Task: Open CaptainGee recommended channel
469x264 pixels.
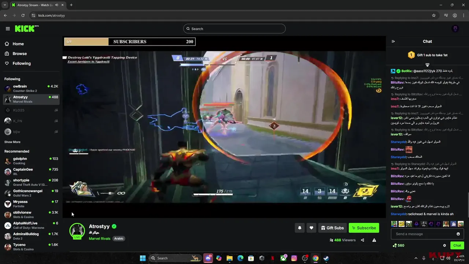Action: pos(31,172)
